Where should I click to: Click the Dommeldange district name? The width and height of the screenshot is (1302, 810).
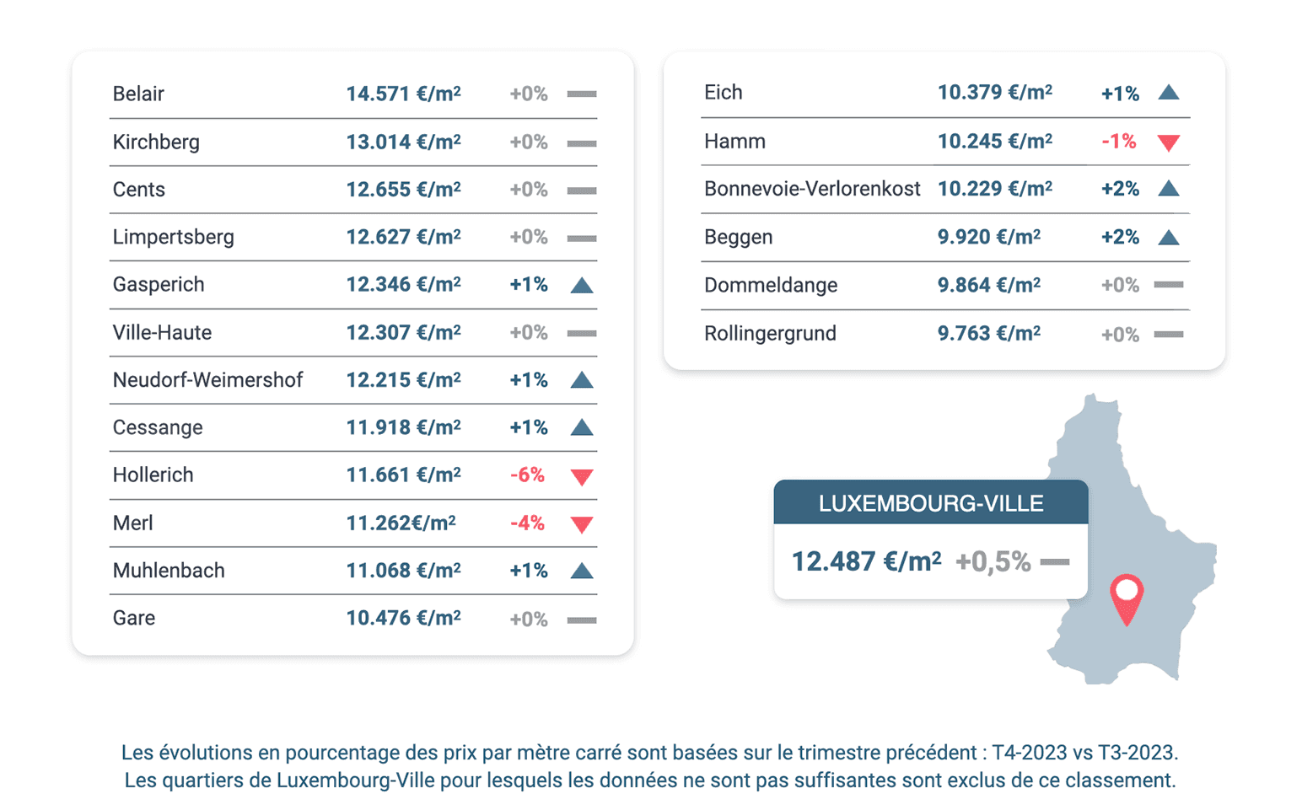point(771,285)
